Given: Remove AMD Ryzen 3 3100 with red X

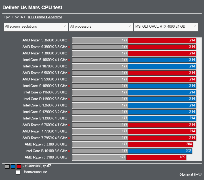Looking at the screenshot, I should click(69, 157).
